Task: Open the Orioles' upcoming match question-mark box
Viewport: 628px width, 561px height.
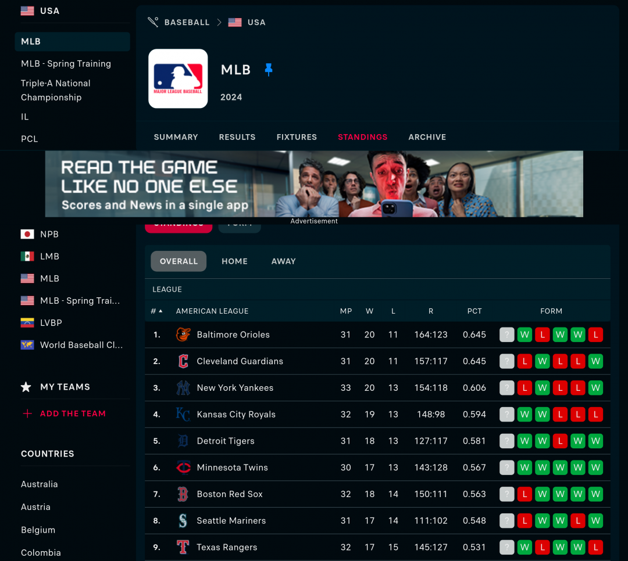Action: point(506,335)
